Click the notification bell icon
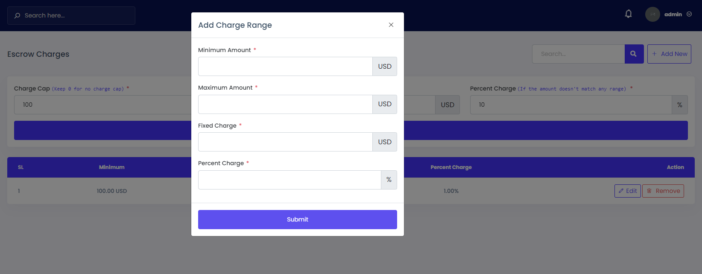The height and width of the screenshot is (274, 702). (628, 14)
